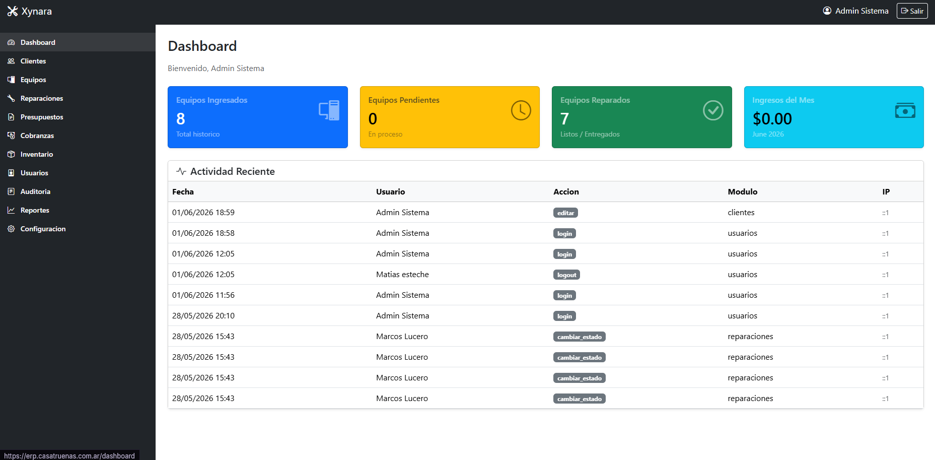Screen dimensions: 935x460
Task: Select the Equipos Ingresados card
Action: click(x=258, y=117)
